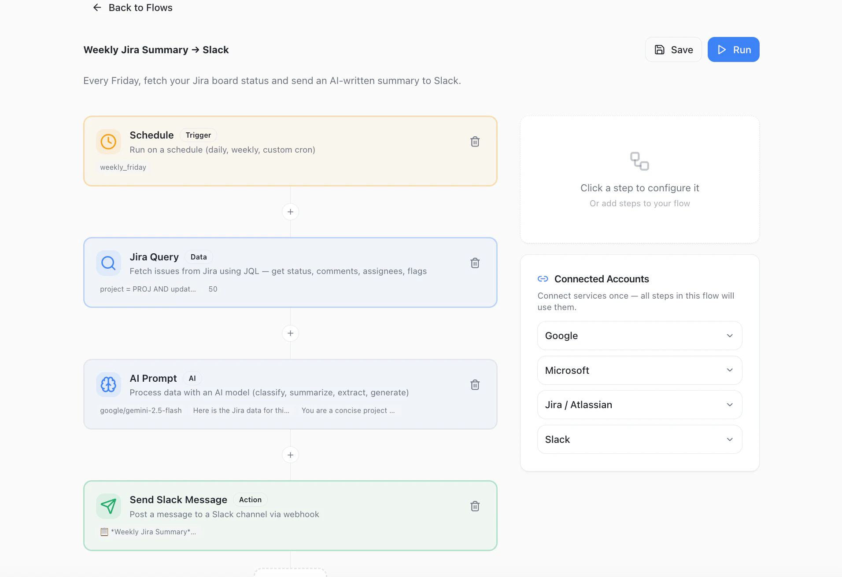The height and width of the screenshot is (577, 842).
Task: Expand the Slack connected account
Action: click(639, 439)
